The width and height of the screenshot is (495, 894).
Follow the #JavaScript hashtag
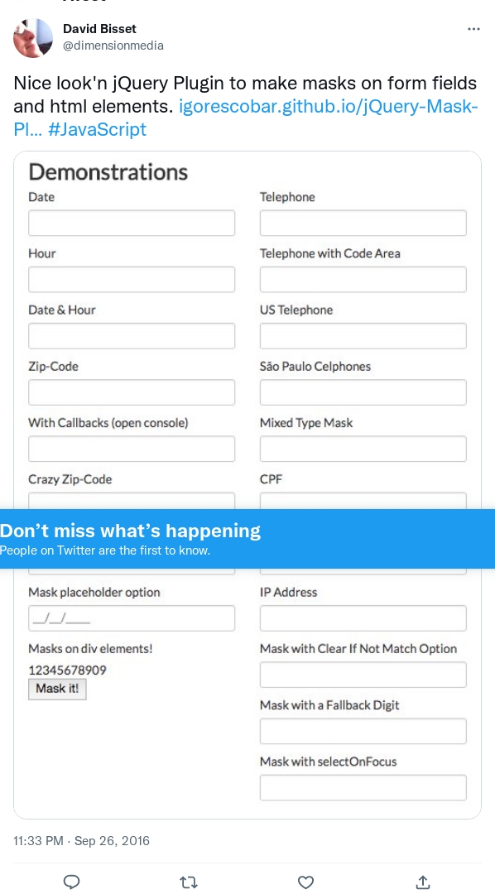click(98, 129)
